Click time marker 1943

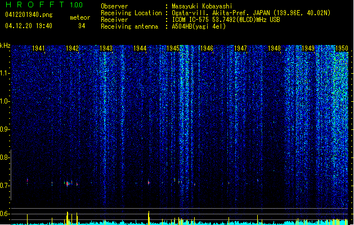[x=106, y=48]
